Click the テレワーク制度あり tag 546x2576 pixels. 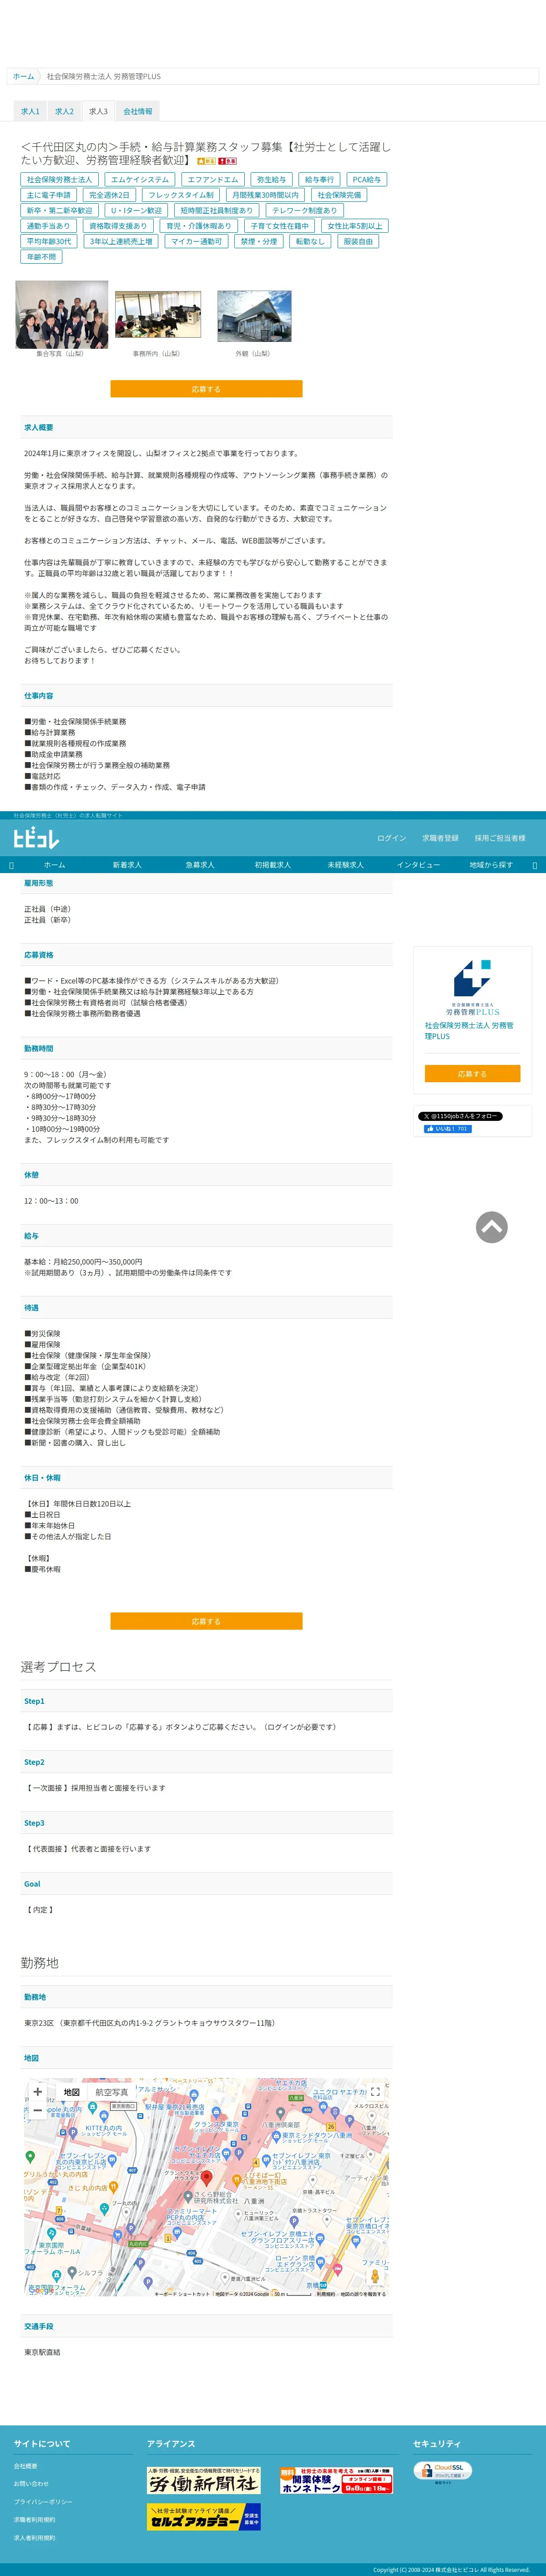pyautogui.click(x=305, y=210)
